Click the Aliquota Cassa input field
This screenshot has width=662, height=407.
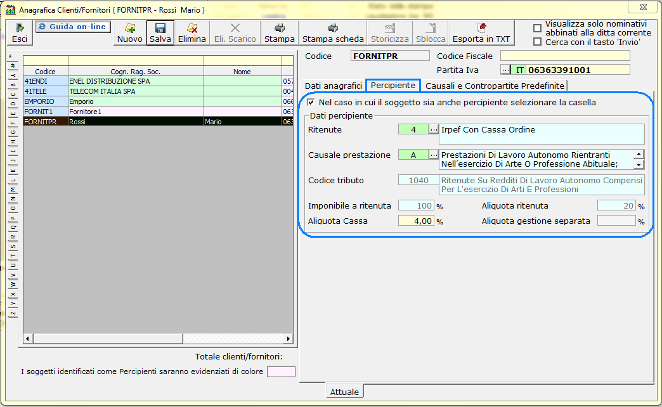pyautogui.click(x=416, y=221)
